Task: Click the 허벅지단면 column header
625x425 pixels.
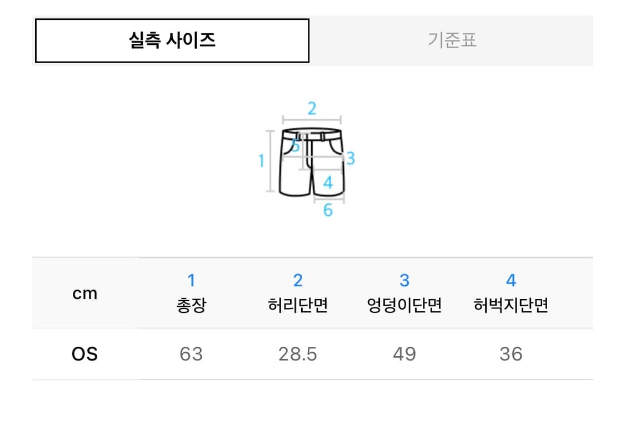Action: tap(511, 305)
